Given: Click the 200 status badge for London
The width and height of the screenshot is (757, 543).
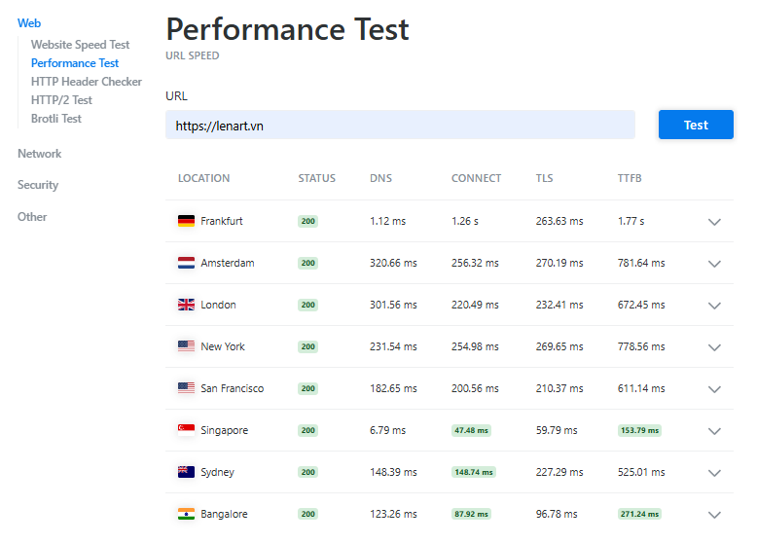Looking at the screenshot, I should tap(308, 305).
